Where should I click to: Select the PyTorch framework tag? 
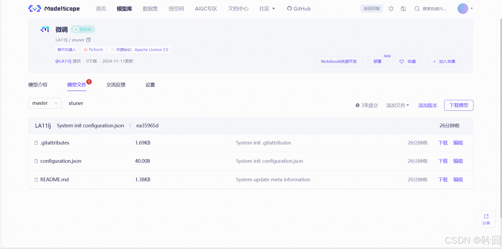93,49
